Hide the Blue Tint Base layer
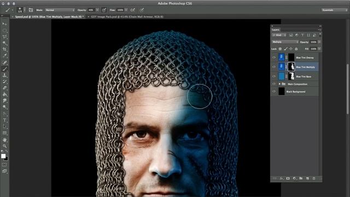The image size is (350, 197). (274, 76)
